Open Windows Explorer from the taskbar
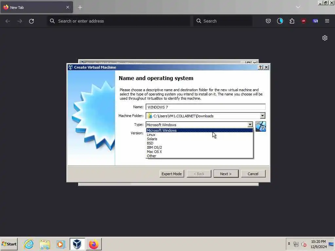335x251 pixels. tap(44, 244)
